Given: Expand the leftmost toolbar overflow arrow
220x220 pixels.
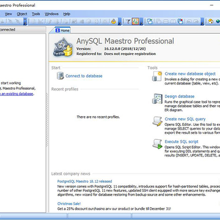Looking at the screenshot, I should pos(25,21).
